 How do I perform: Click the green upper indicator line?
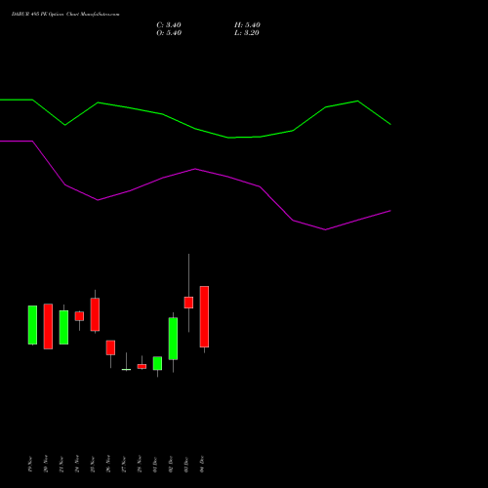pyautogui.click(x=195, y=129)
